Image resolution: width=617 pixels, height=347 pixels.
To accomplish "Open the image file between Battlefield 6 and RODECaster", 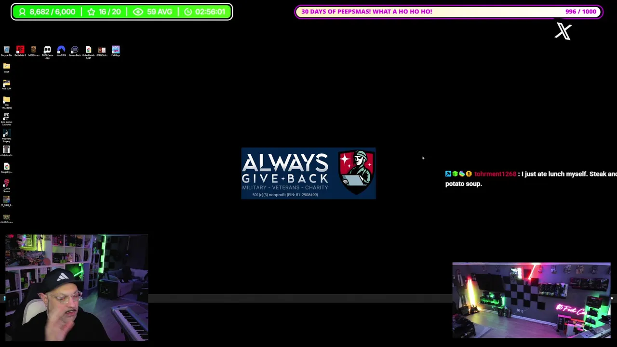I will click(34, 51).
